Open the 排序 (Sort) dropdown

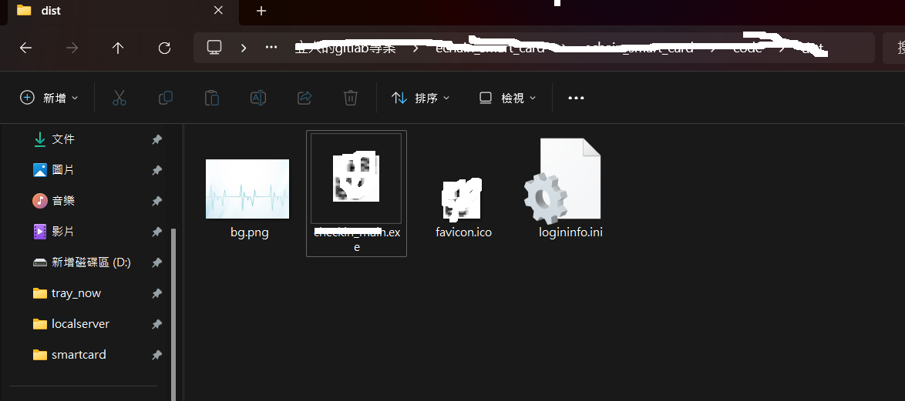(420, 98)
